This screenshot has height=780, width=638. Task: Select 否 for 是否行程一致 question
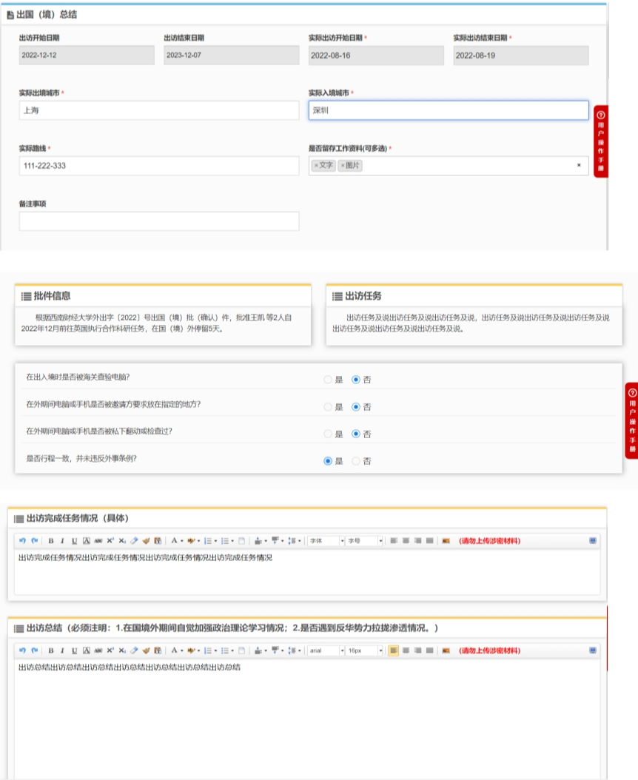coord(357,461)
